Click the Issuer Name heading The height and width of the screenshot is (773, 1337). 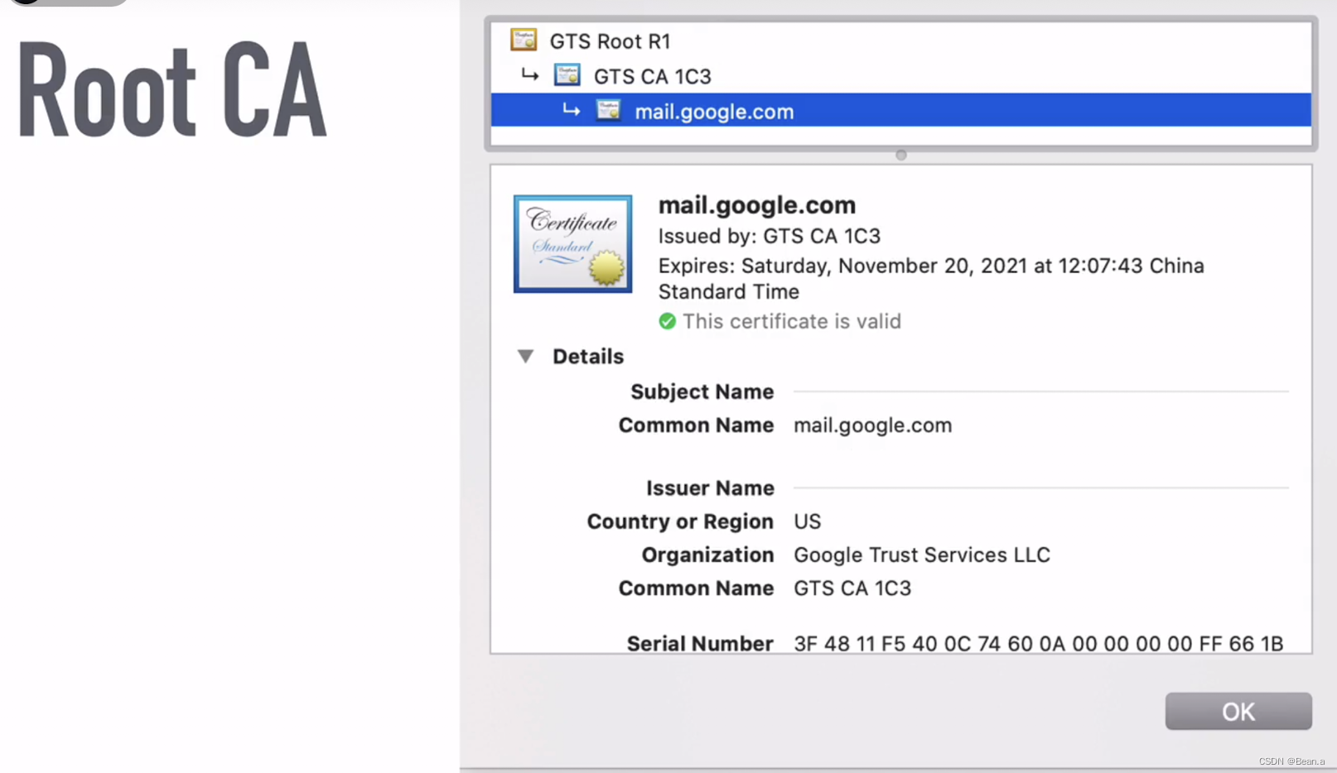711,488
